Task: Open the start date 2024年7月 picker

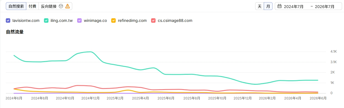Action: click(294, 6)
